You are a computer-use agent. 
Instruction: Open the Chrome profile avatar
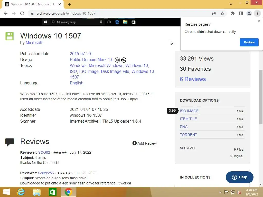tap(249, 13)
